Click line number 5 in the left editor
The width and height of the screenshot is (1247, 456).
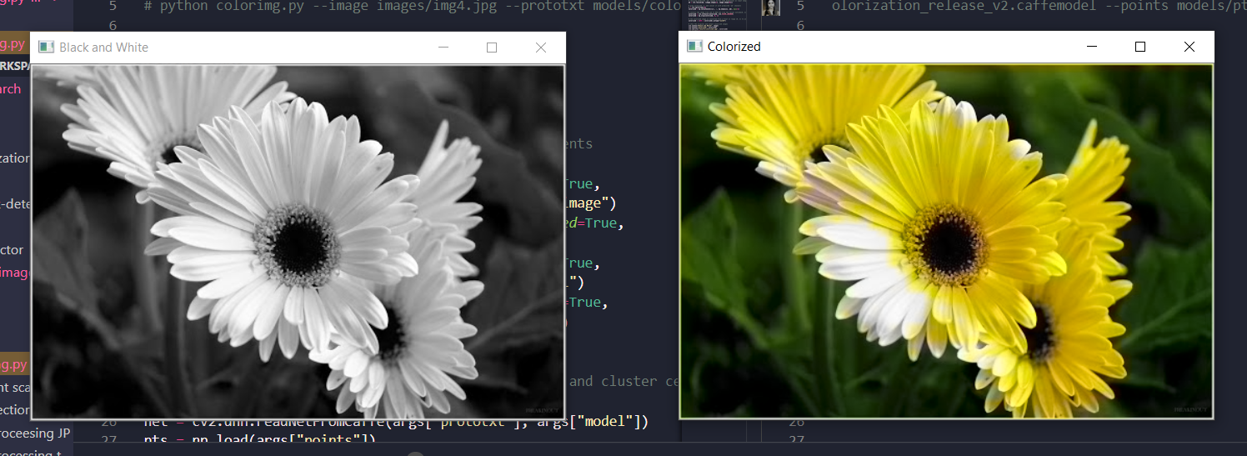coord(113,7)
